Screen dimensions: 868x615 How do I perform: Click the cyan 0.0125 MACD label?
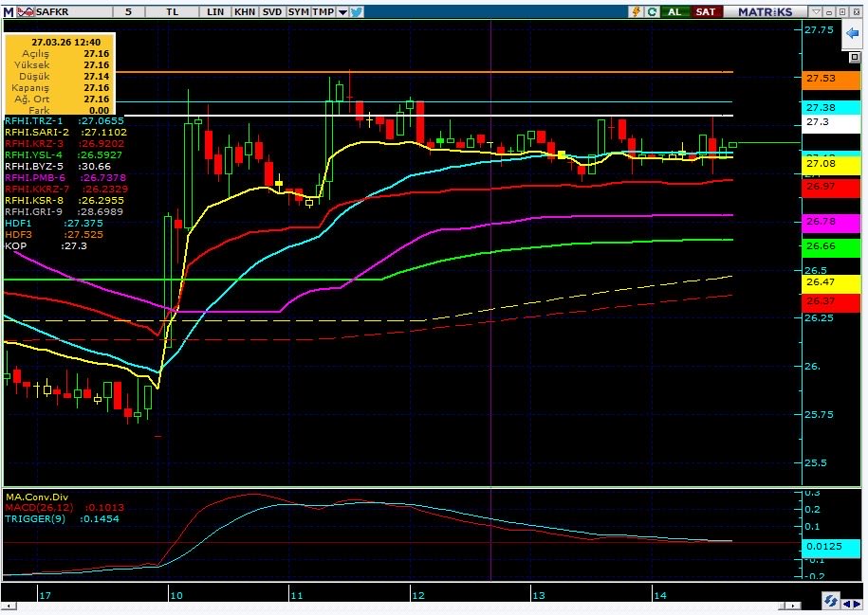pyautogui.click(x=830, y=547)
